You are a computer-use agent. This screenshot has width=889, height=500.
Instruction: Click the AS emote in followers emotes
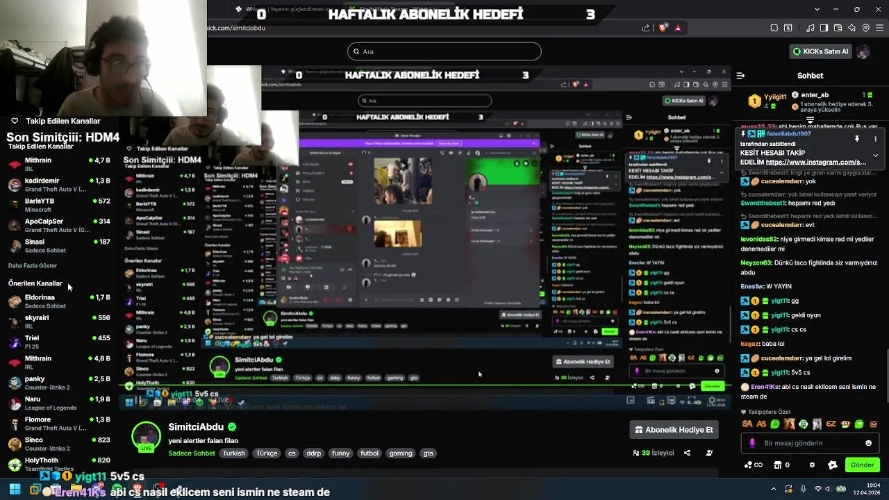(761, 424)
